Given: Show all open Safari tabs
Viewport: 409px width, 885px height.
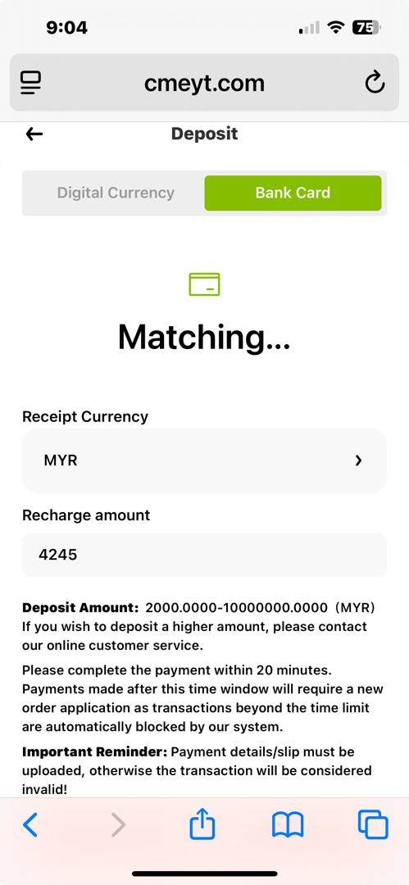Looking at the screenshot, I should pyautogui.click(x=373, y=824).
